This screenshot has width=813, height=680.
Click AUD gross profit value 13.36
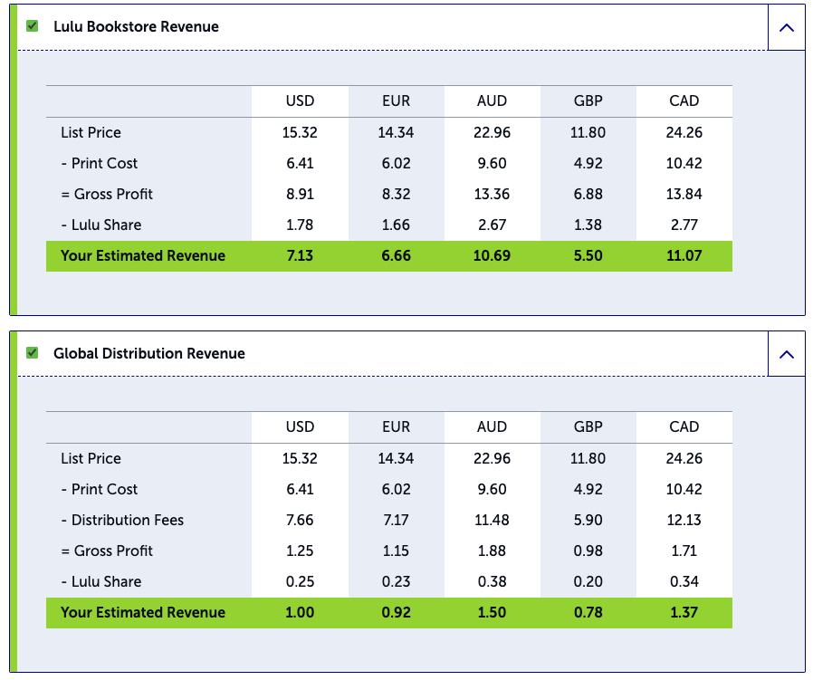pyautogui.click(x=492, y=194)
